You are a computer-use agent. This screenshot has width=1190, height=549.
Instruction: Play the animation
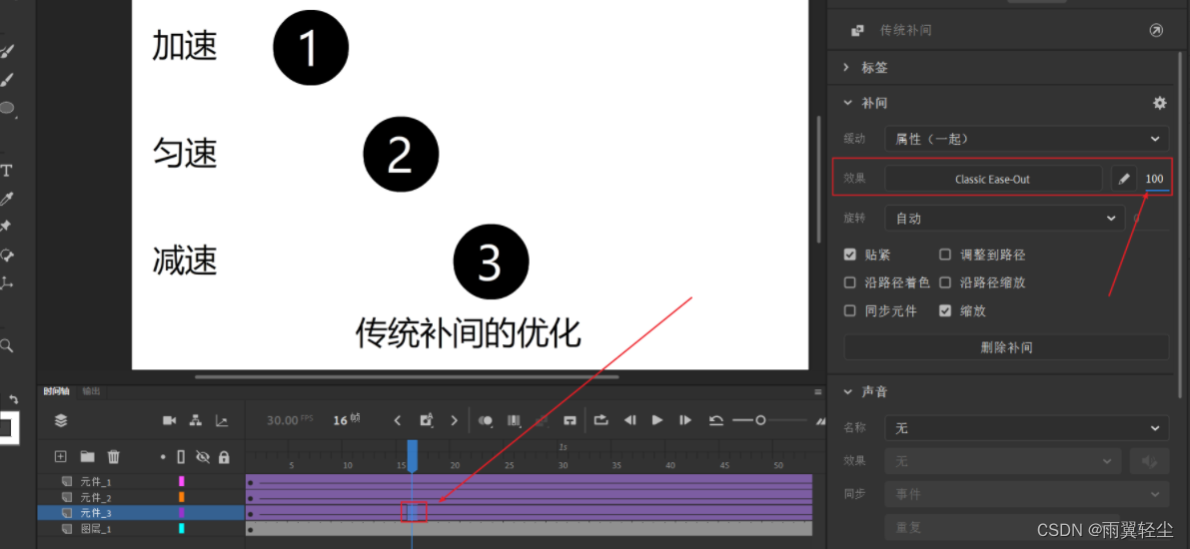point(657,420)
